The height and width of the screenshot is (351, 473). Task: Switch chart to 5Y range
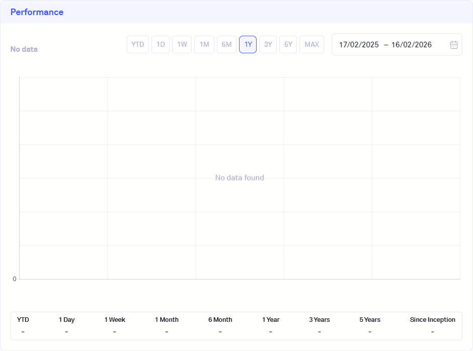288,44
